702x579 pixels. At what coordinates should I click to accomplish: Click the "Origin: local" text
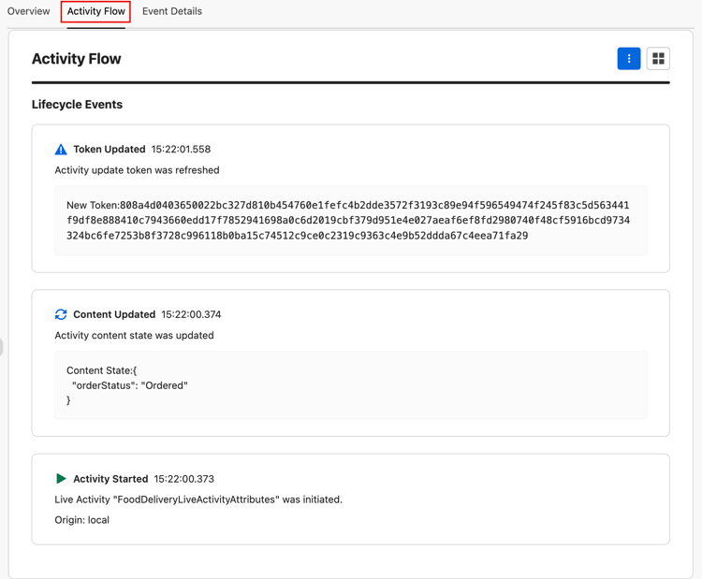click(82, 520)
